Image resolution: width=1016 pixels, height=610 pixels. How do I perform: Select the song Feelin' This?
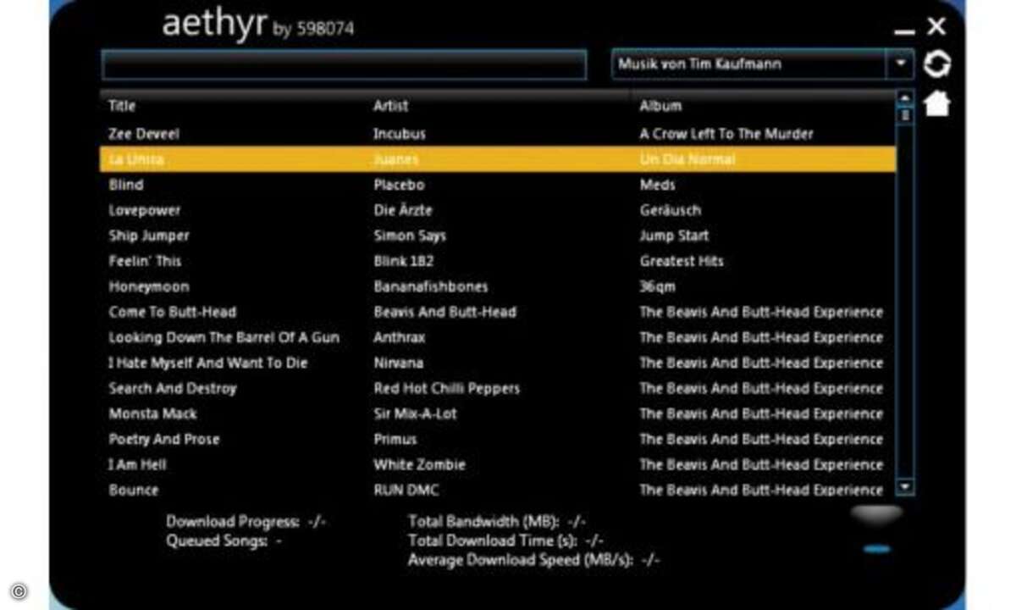(145, 261)
